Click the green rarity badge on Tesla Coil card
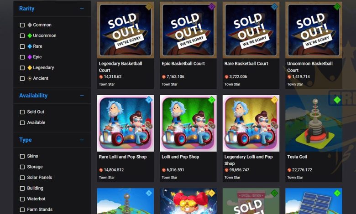 point(337,100)
